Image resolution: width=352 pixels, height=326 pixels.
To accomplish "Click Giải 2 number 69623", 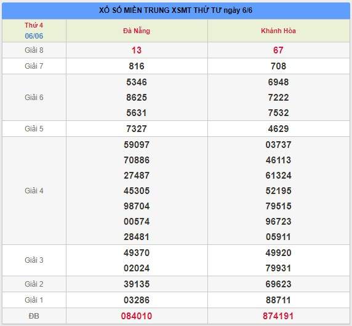I will [278, 284].
